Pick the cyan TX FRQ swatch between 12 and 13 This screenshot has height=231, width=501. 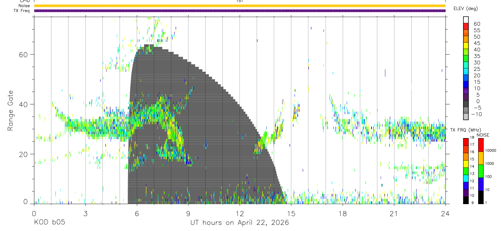pyautogui.click(x=466, y=178)
